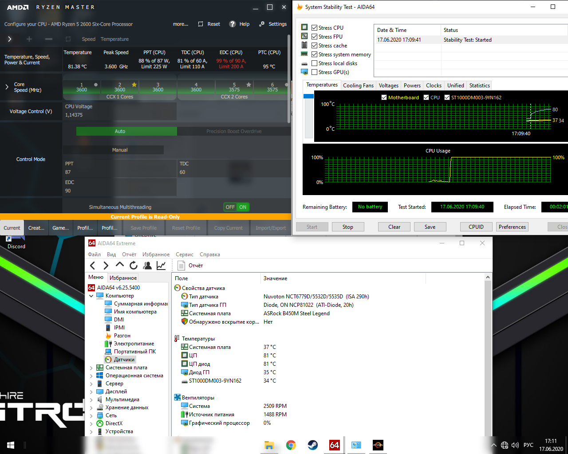This screenshot has width=568, height=454.
Task: Open the Файл menu in AIDA64
Action: (x=94, y=254)
